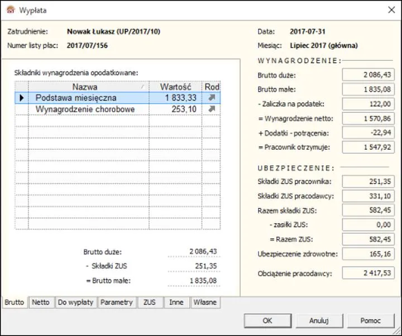402x336 pixels.
Task: Switch to the Netto tab
Action: point(40,302)
